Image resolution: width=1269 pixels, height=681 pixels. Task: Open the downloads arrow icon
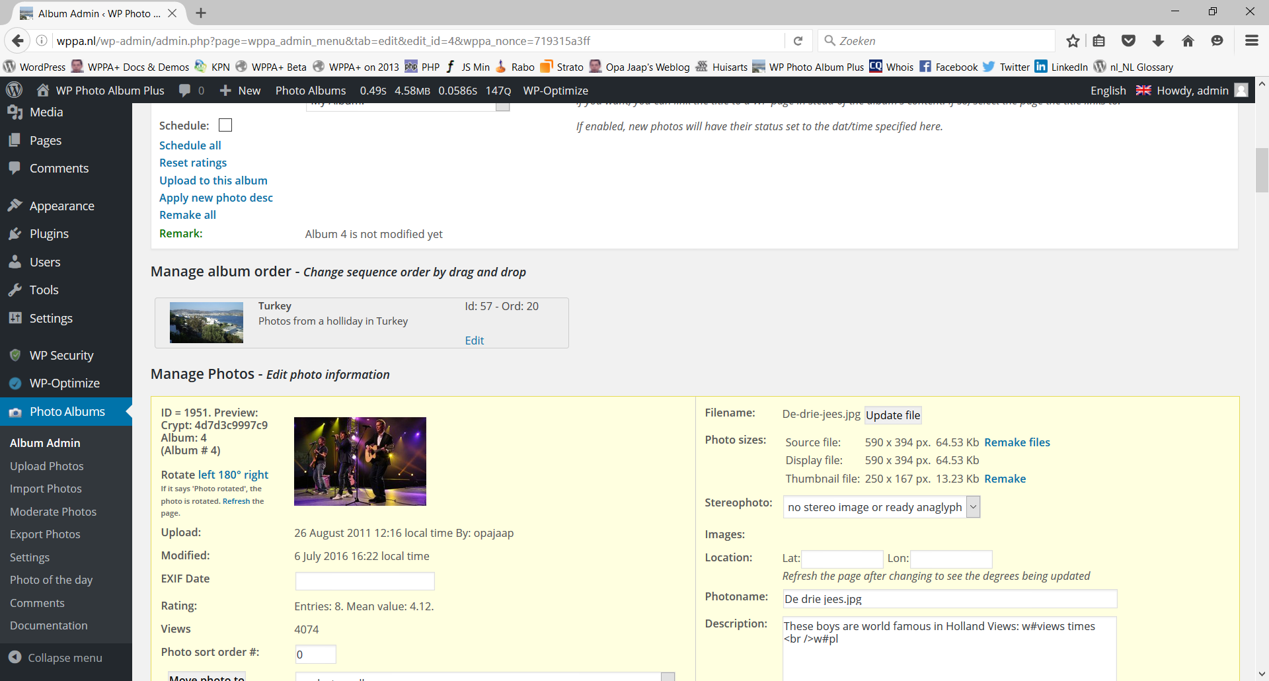pos(1158,41)
